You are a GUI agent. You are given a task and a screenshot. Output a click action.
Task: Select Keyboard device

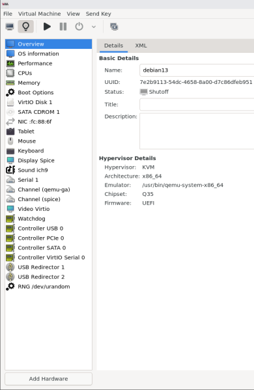click(48, 151)
